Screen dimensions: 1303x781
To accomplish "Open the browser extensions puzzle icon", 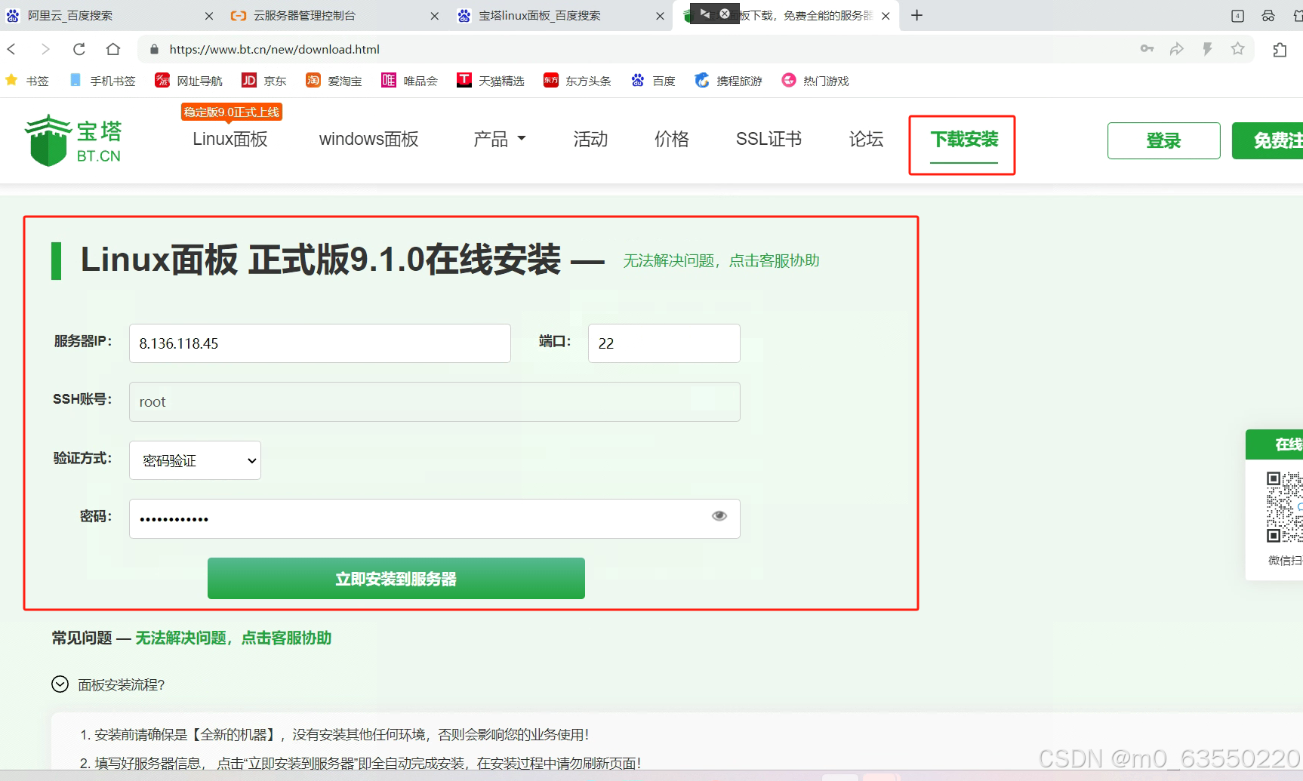I will 1280,50.
